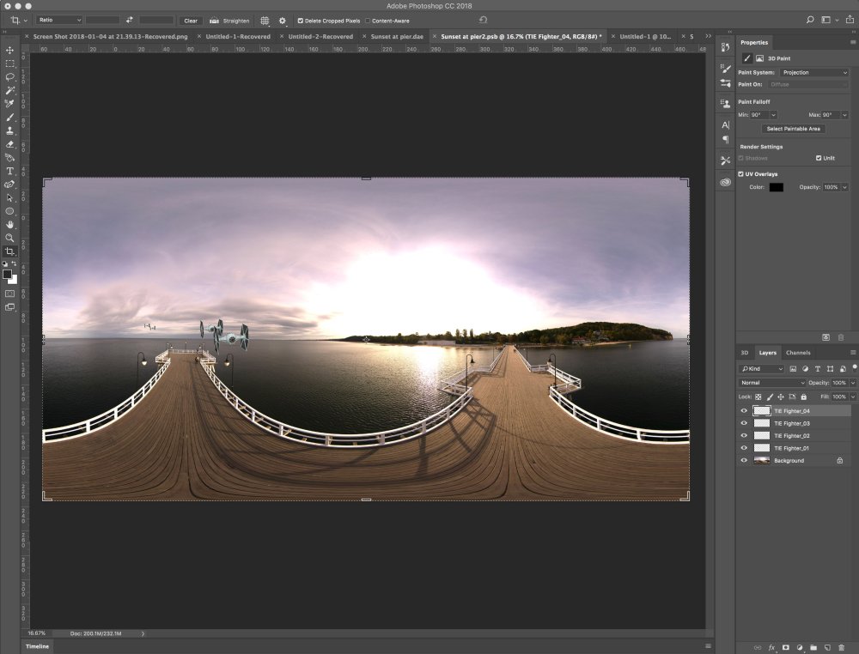Open the layer Fill dropdown arrow
The image size is (859, 654).
852,397
